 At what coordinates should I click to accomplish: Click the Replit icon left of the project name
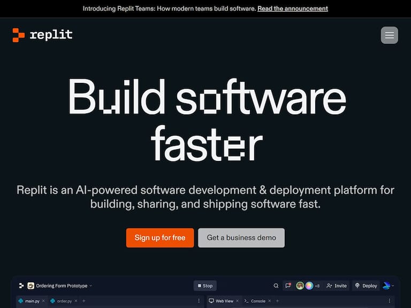pos(21,286)
